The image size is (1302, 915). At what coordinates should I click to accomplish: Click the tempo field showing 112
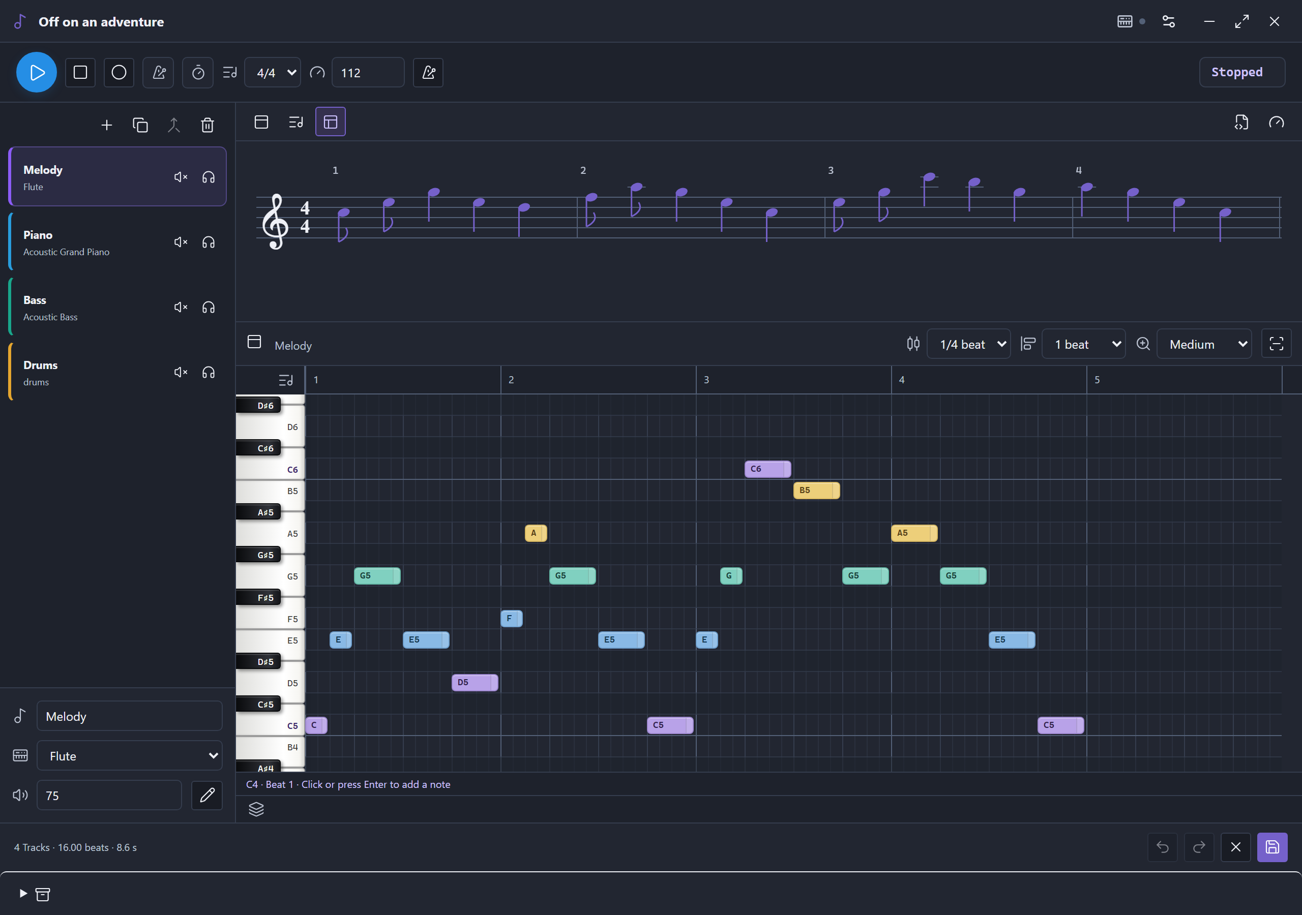[x=368, y=73]
